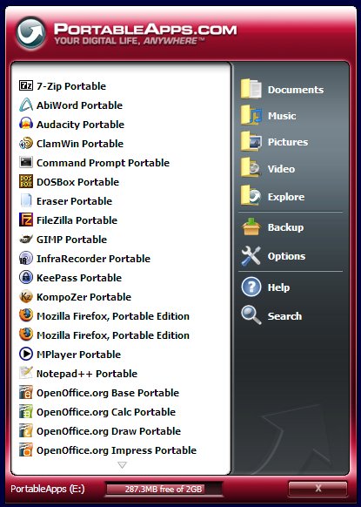
Task: Click the Audacity headphones icon
Action: 26,125
